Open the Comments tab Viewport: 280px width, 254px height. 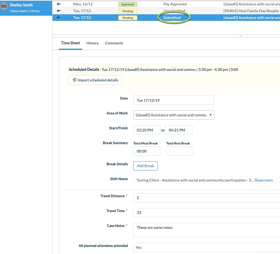coord(114,43)
